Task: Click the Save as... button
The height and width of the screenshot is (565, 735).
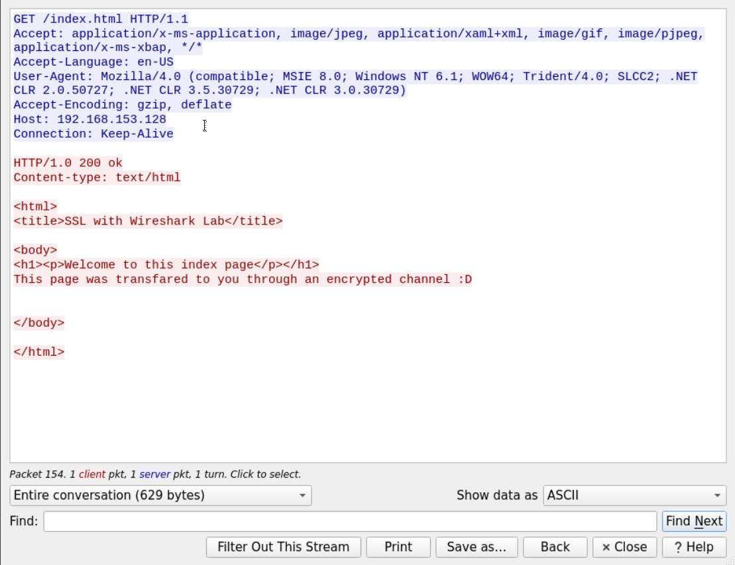Action: [477, 547]
